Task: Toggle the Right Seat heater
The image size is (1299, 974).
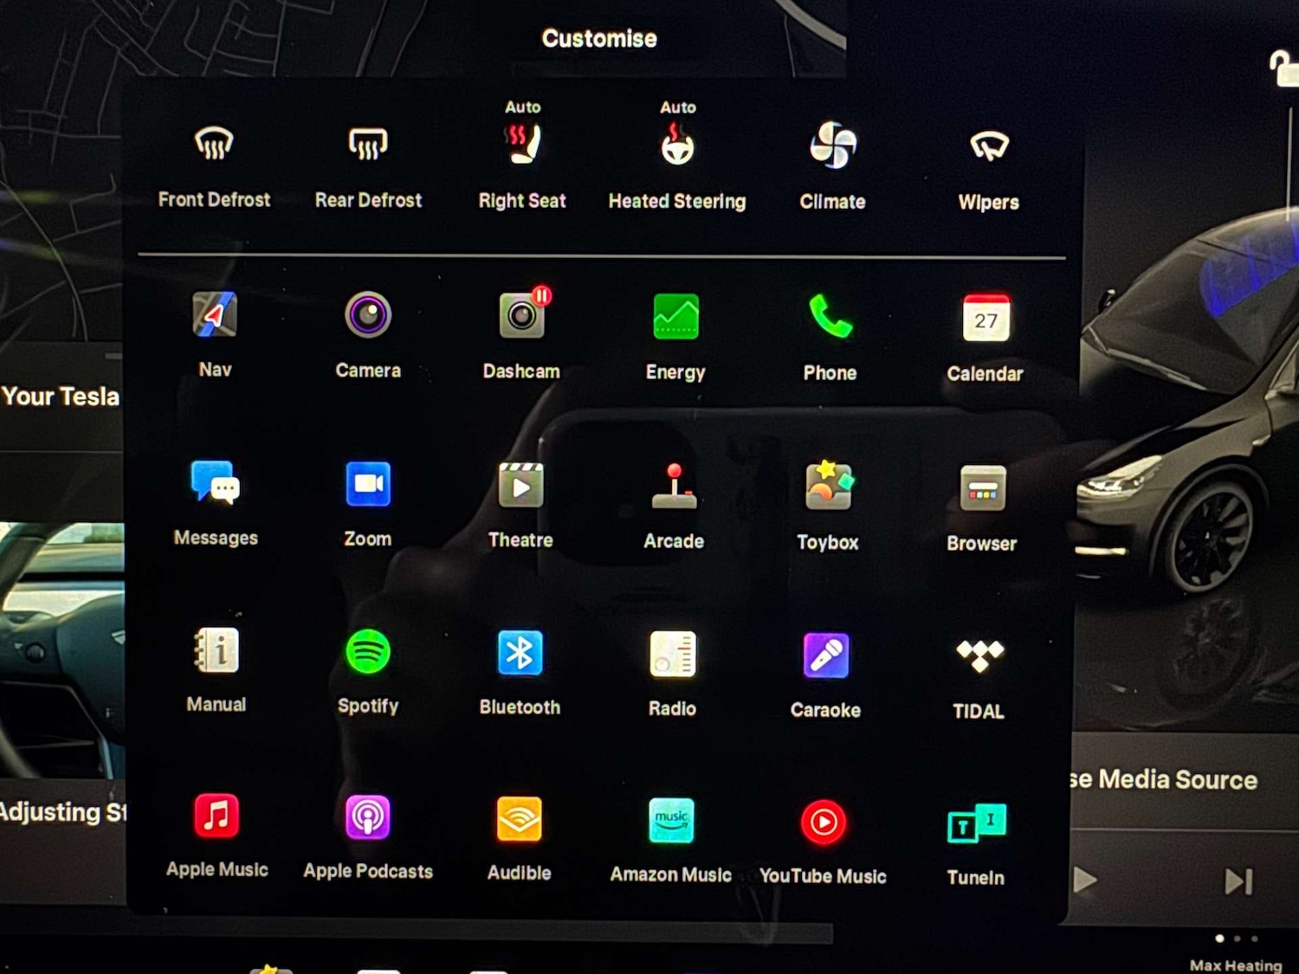Action: 522,145
